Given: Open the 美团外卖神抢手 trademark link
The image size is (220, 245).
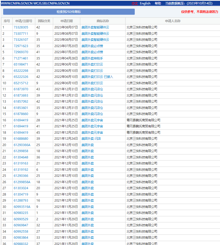Looking at the screenshot, I should click(92, 58).
